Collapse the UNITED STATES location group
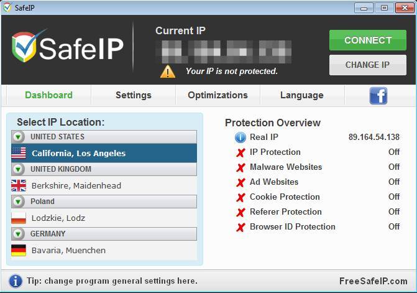 tap(19, 137)
